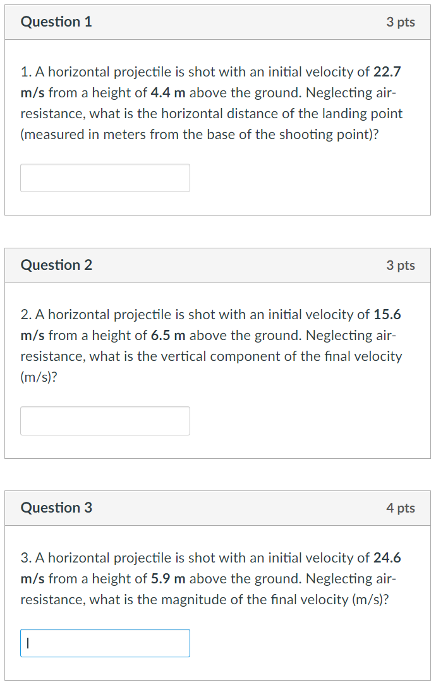This screenshot has height=687, width=436.
Task: Click the active answer box under Question 3
Action: tap(105, 643)
